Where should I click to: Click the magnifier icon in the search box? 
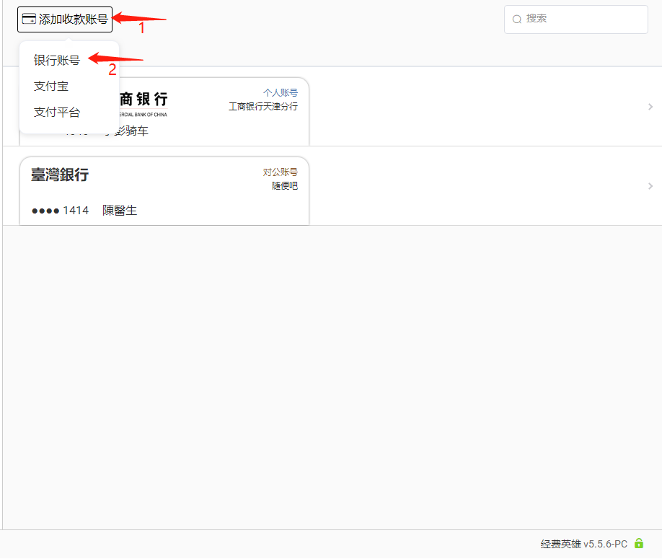517,19
